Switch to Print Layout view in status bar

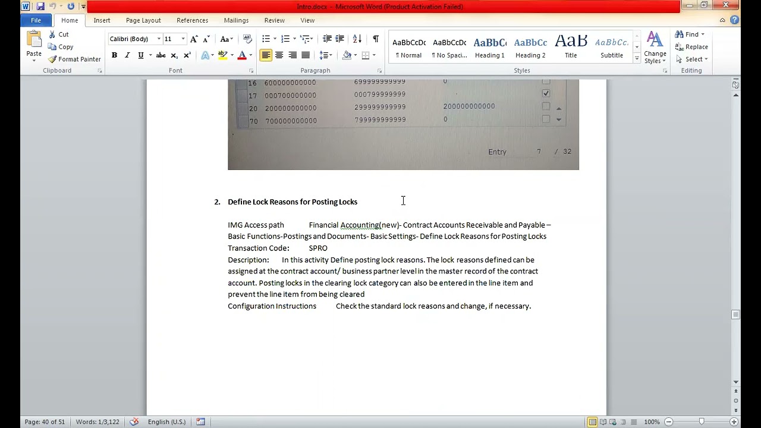tap(593, 422)
